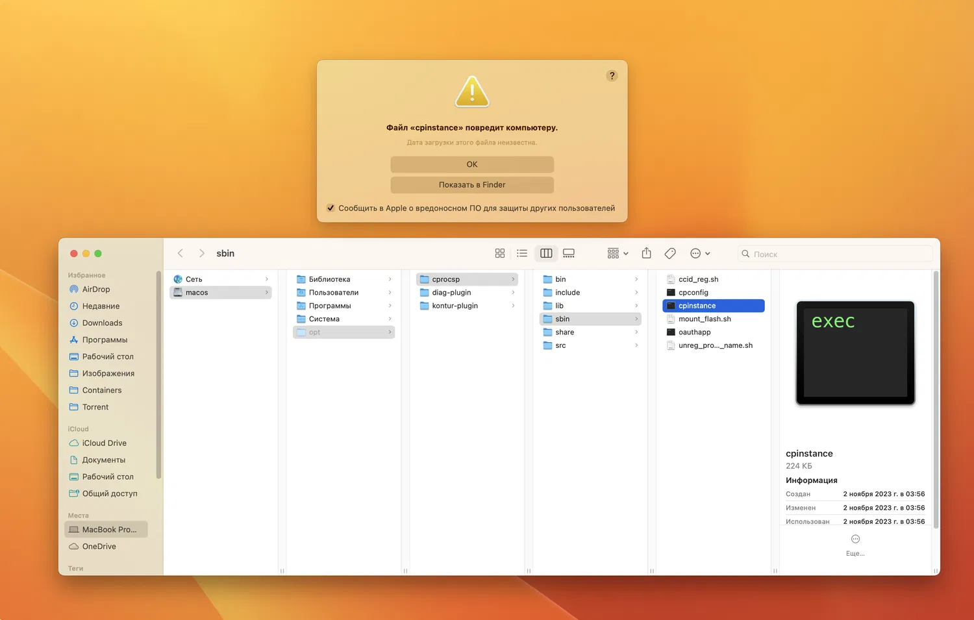Switch Finder to column view
Screen dimensions: 974x620
546,253
